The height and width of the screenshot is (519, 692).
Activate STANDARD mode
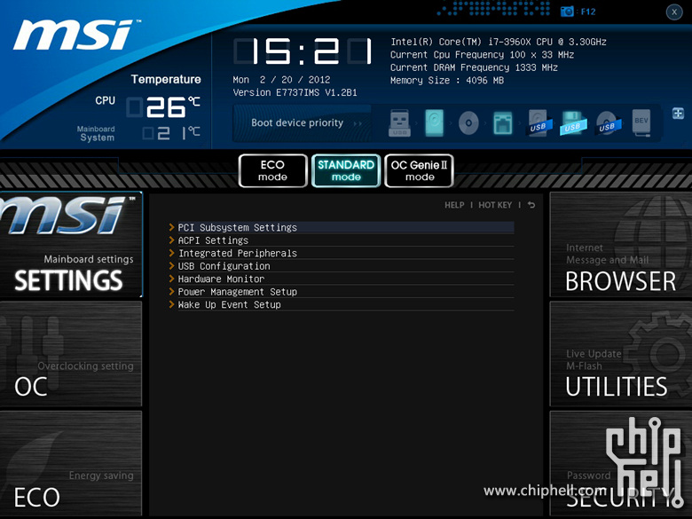coord(346,171)
